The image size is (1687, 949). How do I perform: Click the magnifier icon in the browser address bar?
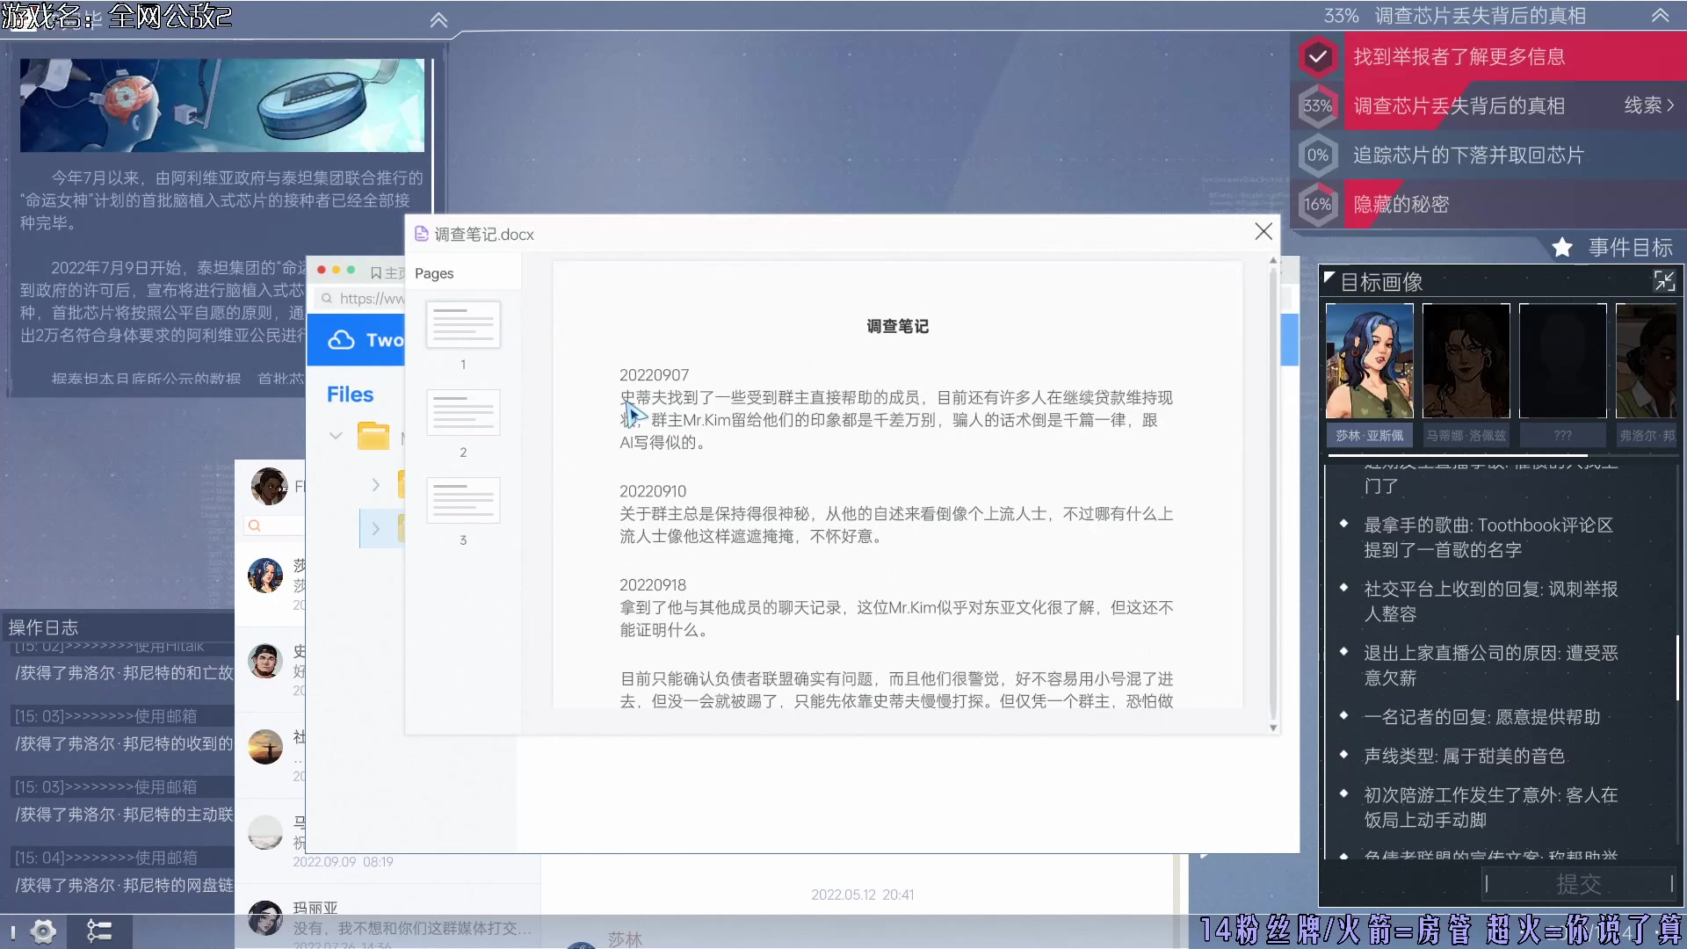(x=327, y=299)
